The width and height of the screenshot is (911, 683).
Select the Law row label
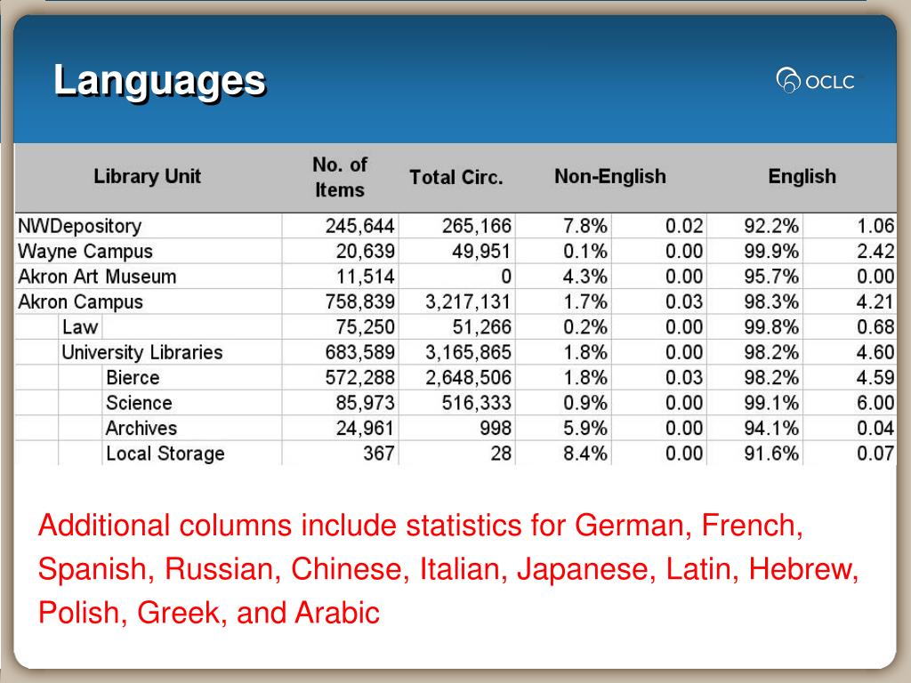(79, 327)
